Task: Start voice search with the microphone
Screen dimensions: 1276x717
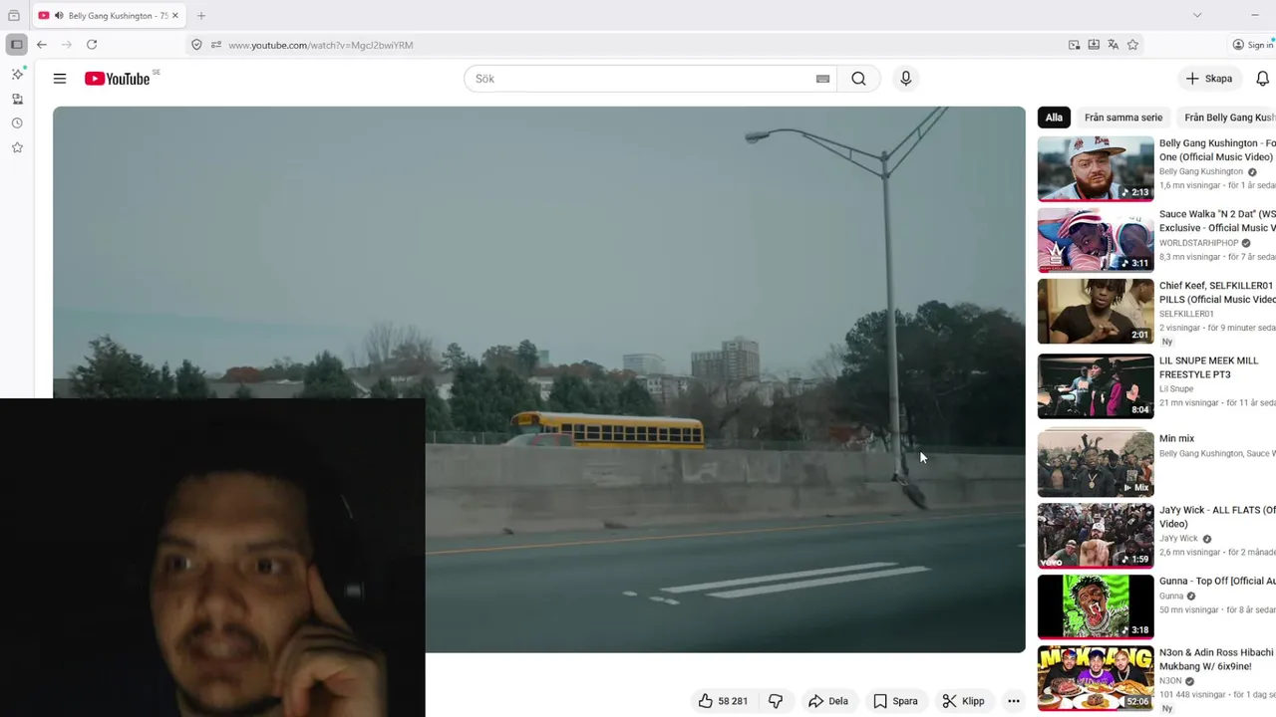Action: point(905,79)
